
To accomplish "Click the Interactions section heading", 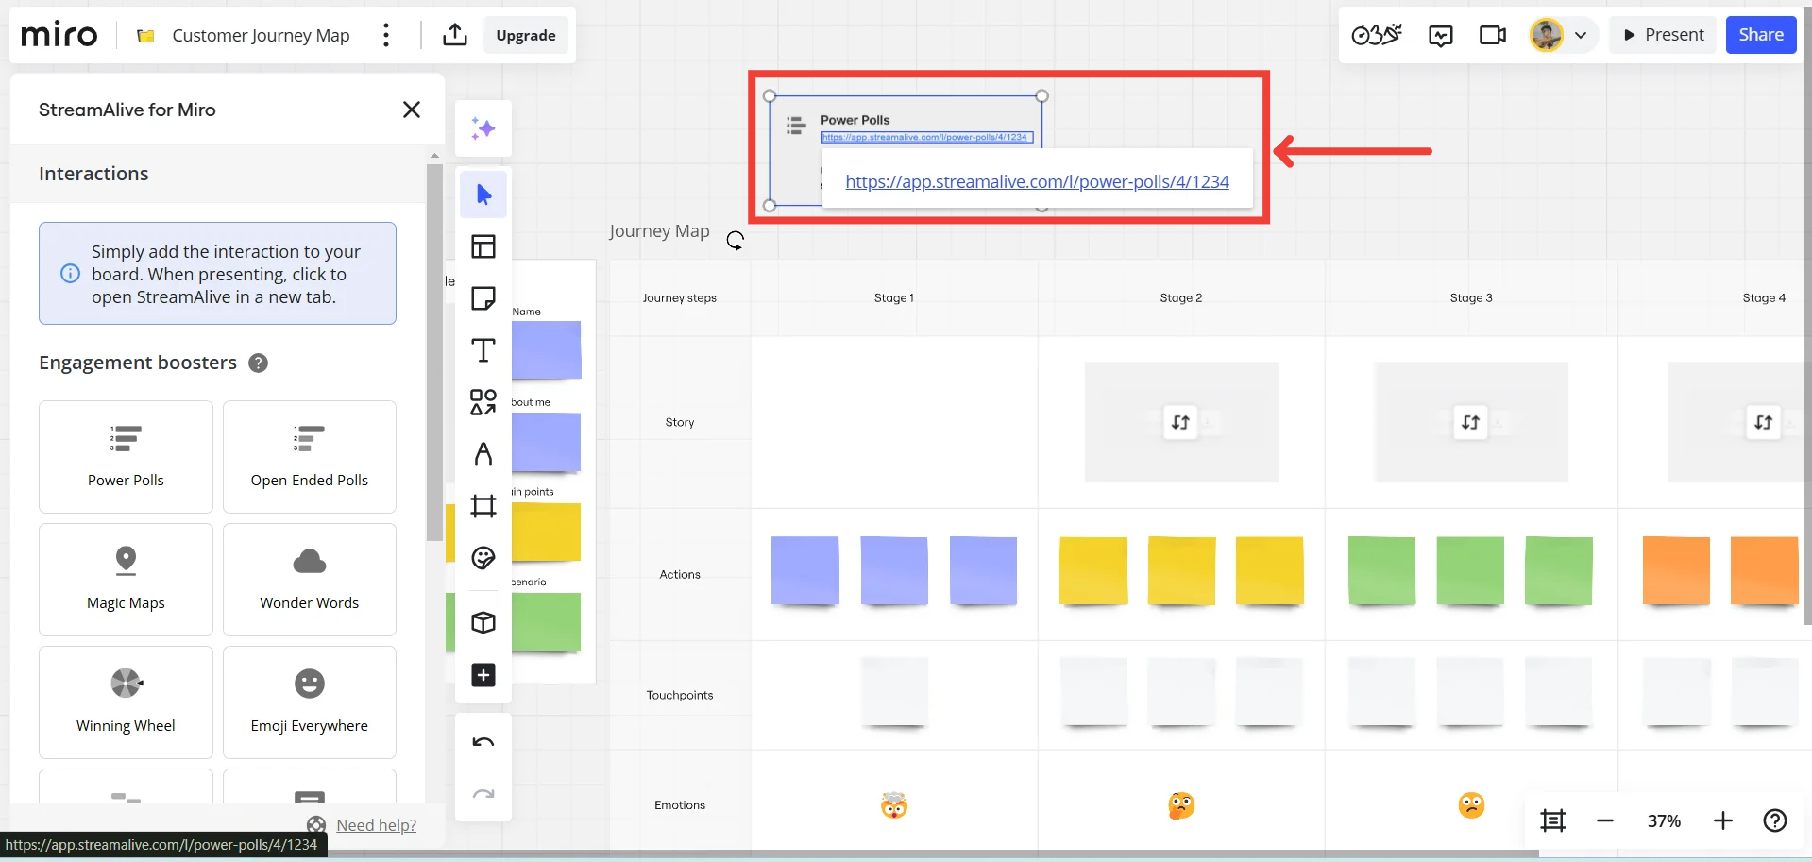I will point(93,174).
